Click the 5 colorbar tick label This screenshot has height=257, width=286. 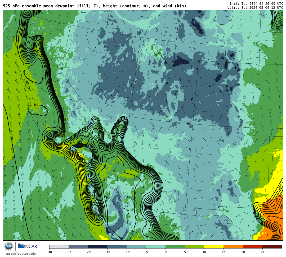[x=185, y=252]
